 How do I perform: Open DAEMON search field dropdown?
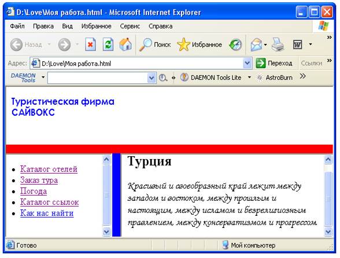[x=151, y=78]
